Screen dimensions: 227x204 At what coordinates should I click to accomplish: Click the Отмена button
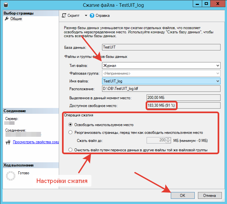tap(210, 196)
